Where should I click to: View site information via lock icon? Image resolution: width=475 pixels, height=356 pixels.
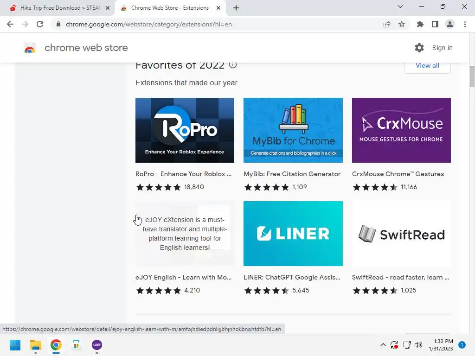[58, 24]
